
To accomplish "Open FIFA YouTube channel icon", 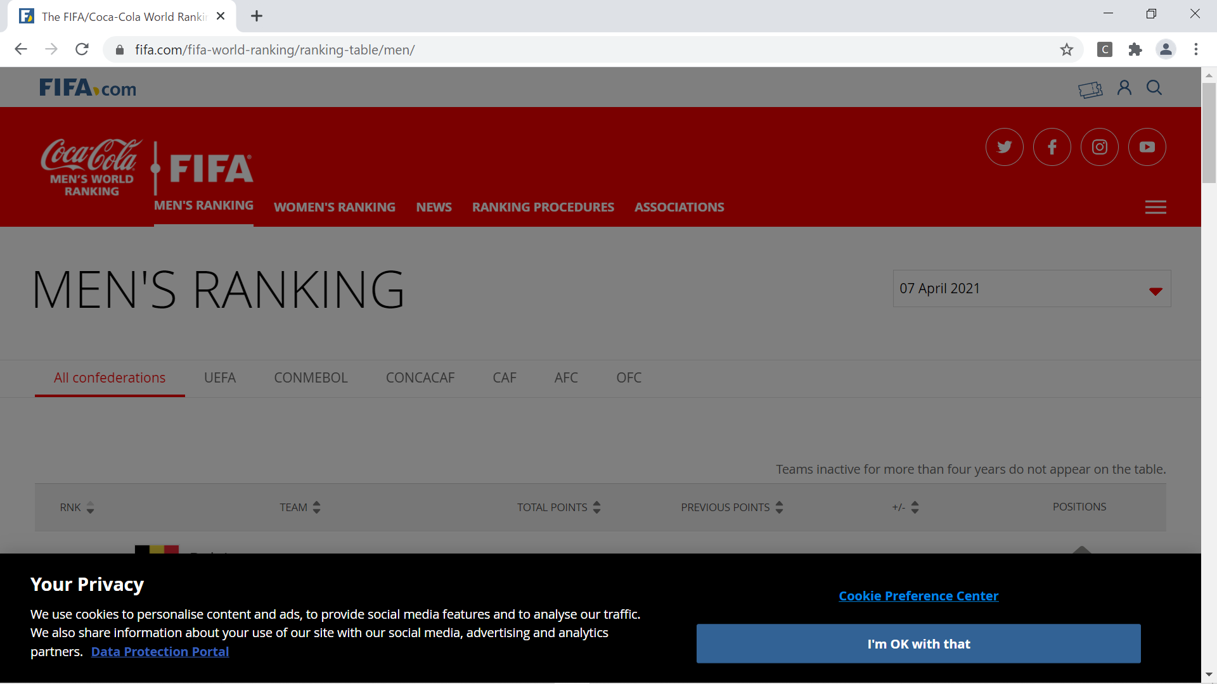I will coord(1147,147).
